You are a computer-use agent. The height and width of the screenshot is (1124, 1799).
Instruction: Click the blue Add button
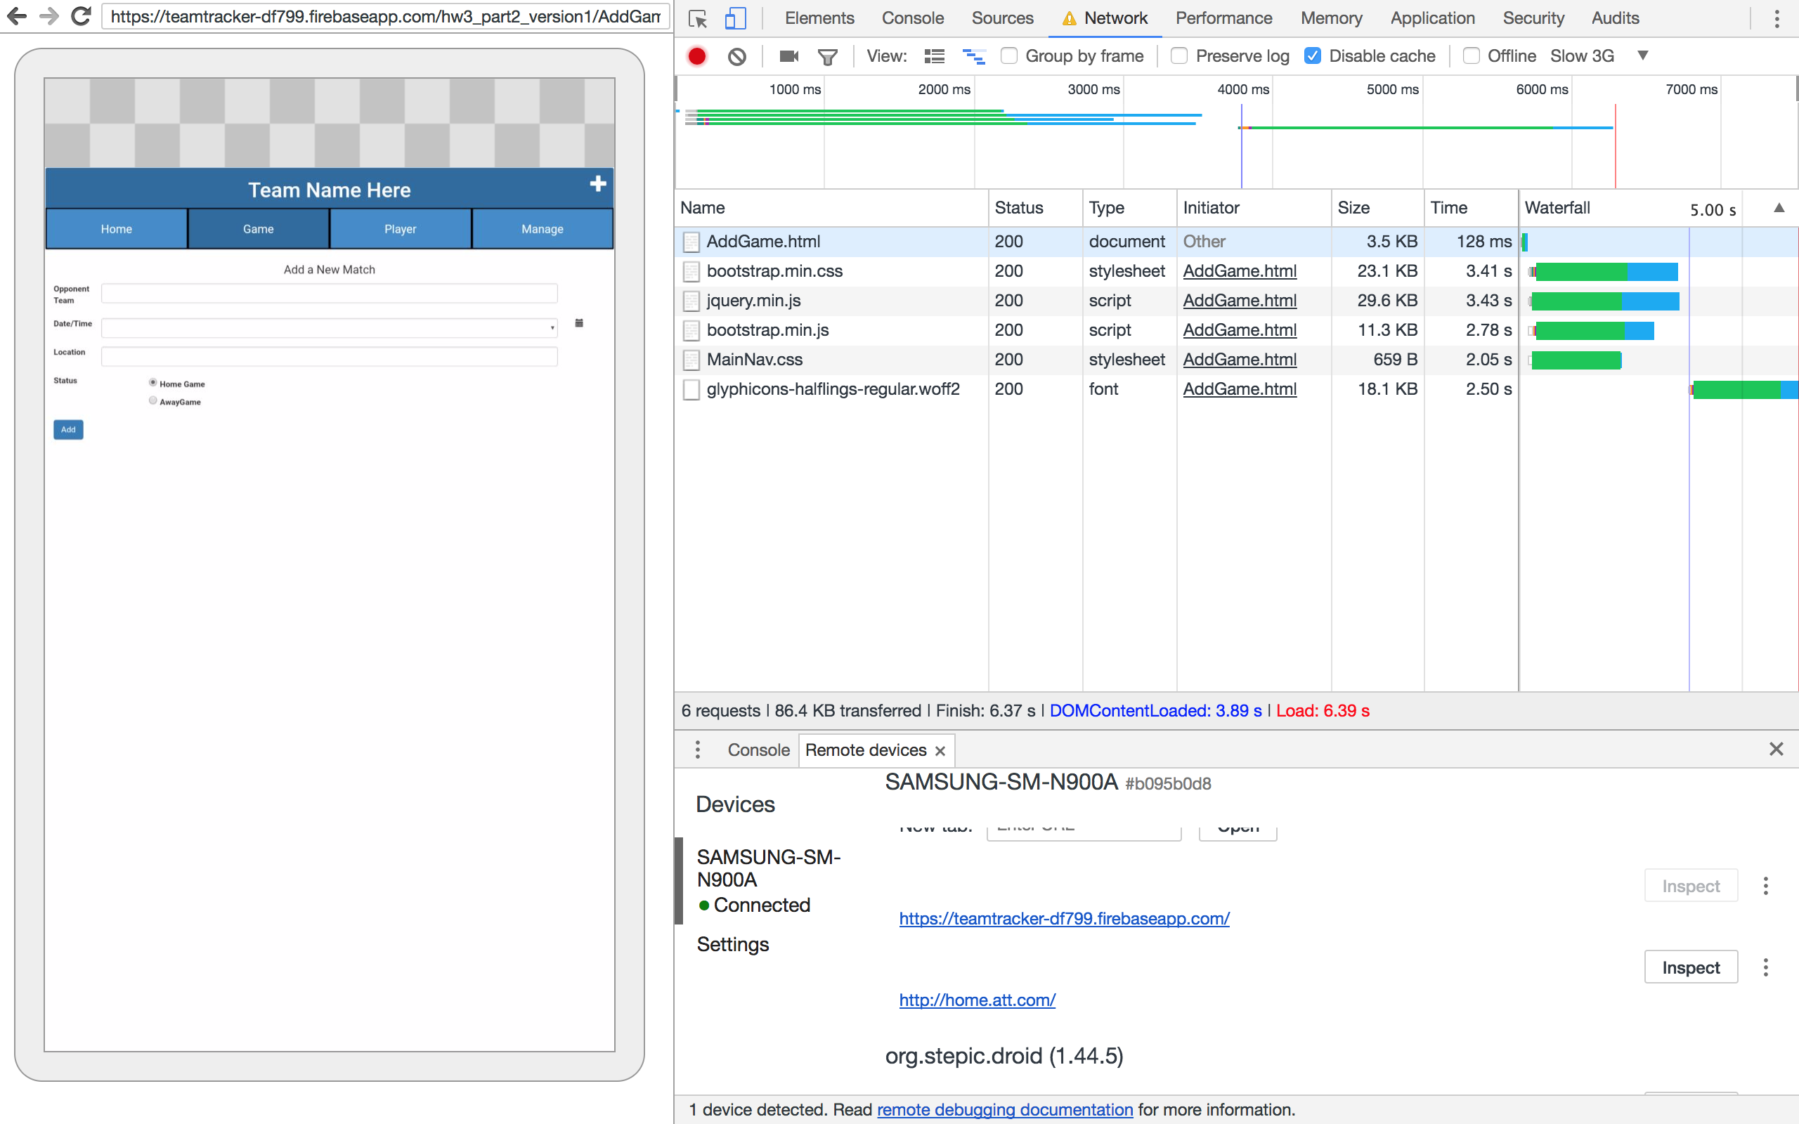[x=68, y=430]
